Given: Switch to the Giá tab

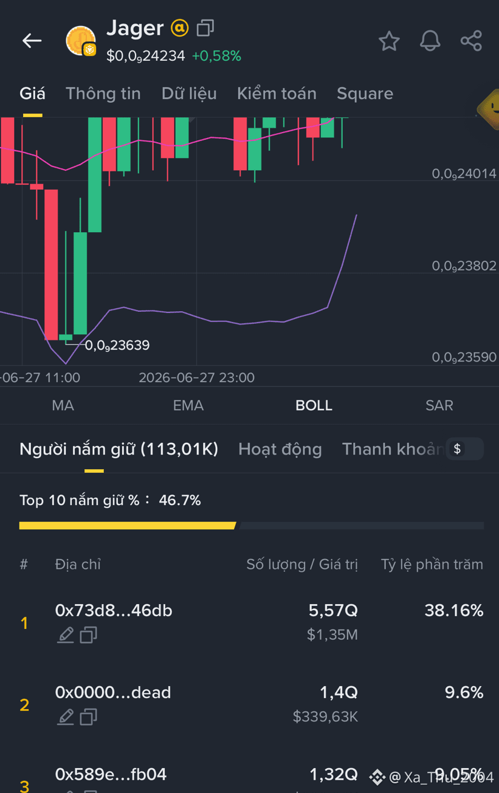Looking at the screenshot, I should [32, 94].
